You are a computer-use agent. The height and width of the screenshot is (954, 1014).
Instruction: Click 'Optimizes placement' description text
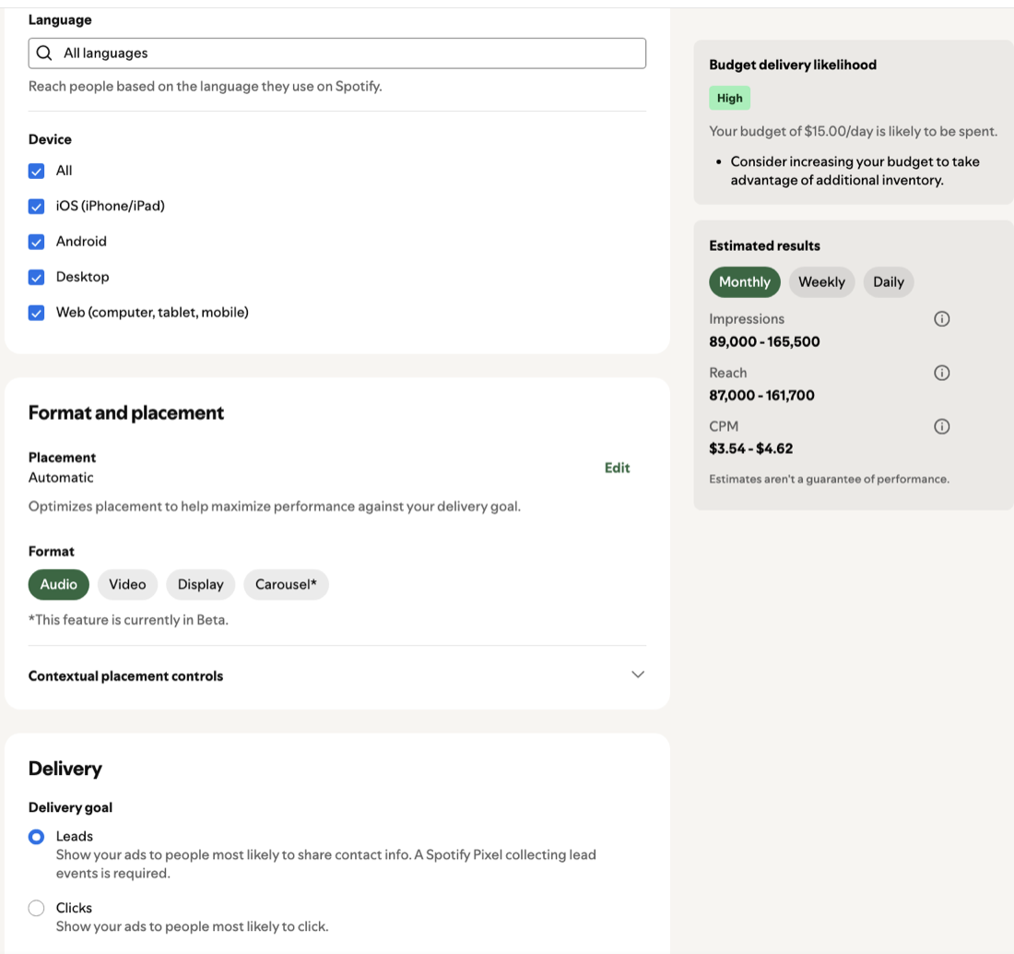(274, 507)
